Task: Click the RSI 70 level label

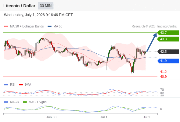Action: (x=162, y=90)
